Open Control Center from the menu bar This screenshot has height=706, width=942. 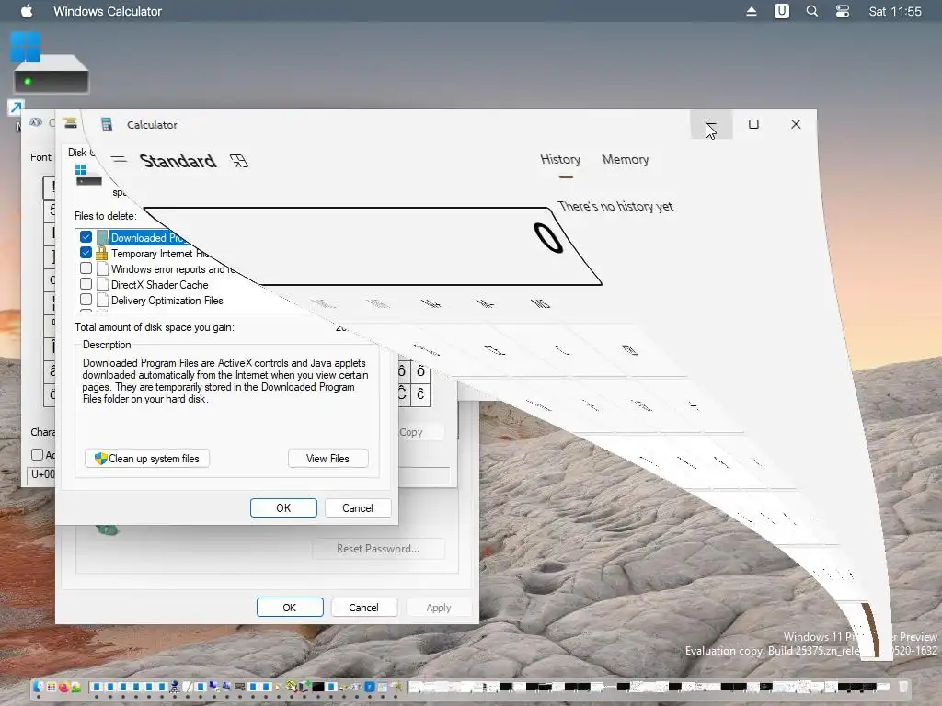(843, 11)
